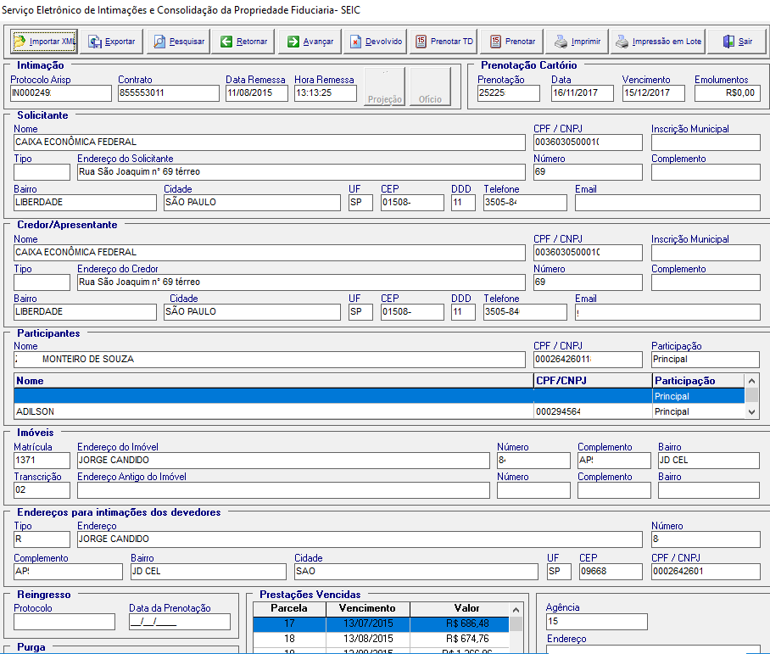Focus the Bairro field beside Endereço do Imóvel
Image resolution: width=770 pixels, height=654 pixels.
(x=709, y=461)
